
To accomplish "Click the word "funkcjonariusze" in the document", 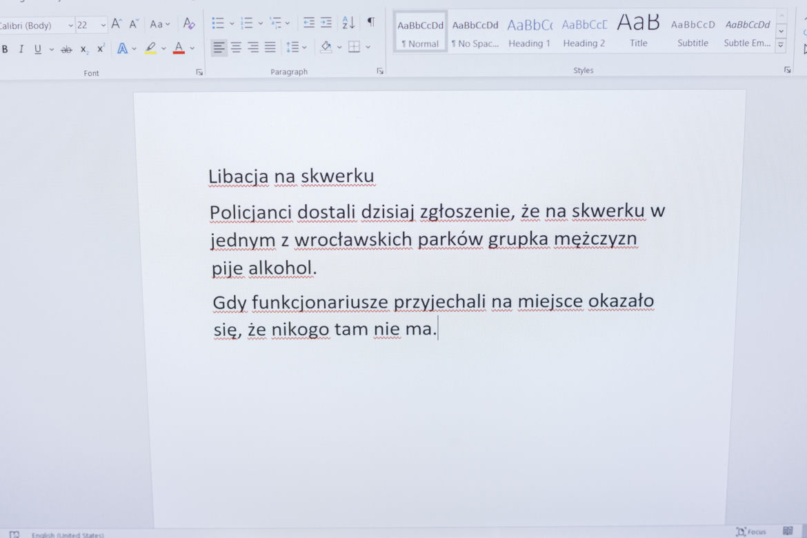I will pos(319,302).
